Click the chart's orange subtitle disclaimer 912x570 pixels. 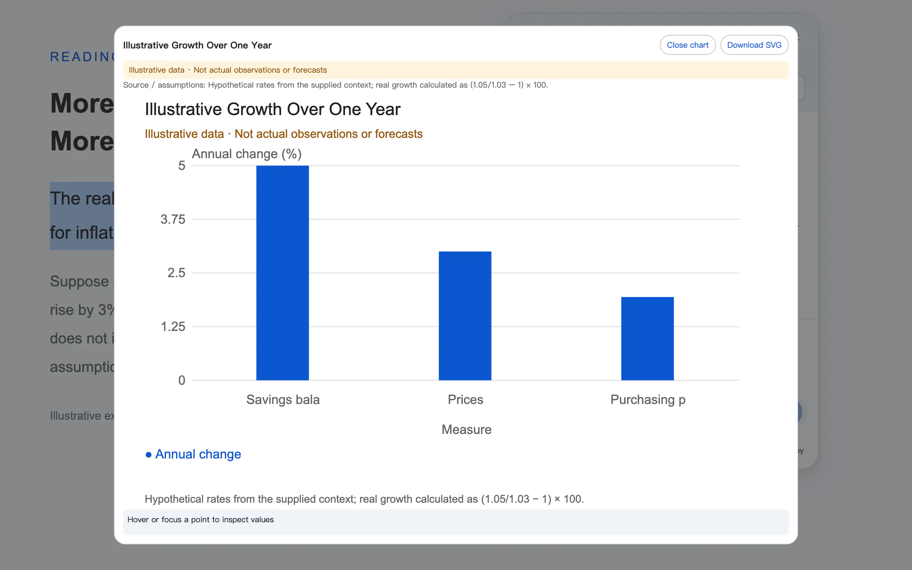point(284,134)
